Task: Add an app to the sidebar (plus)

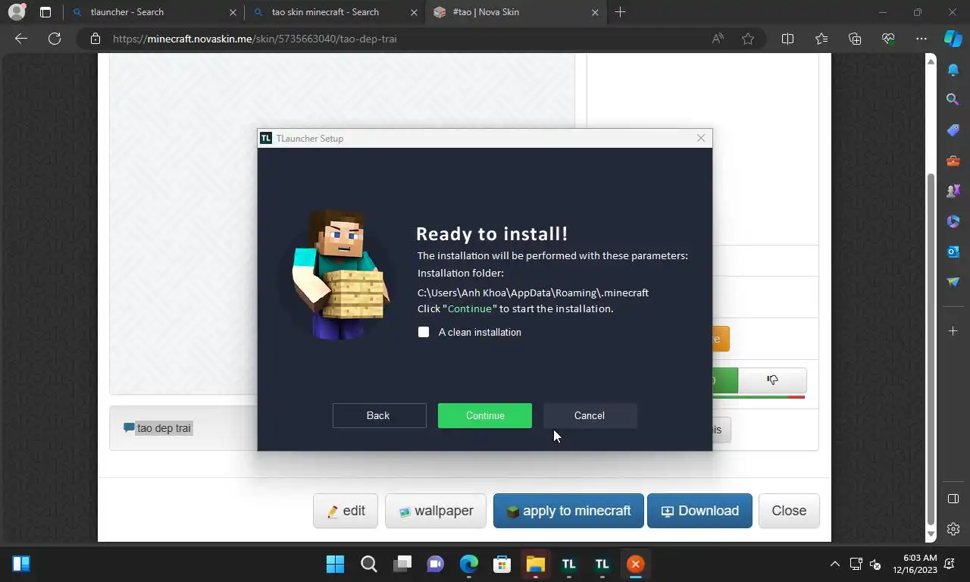Action: click(x=953, y=331)
